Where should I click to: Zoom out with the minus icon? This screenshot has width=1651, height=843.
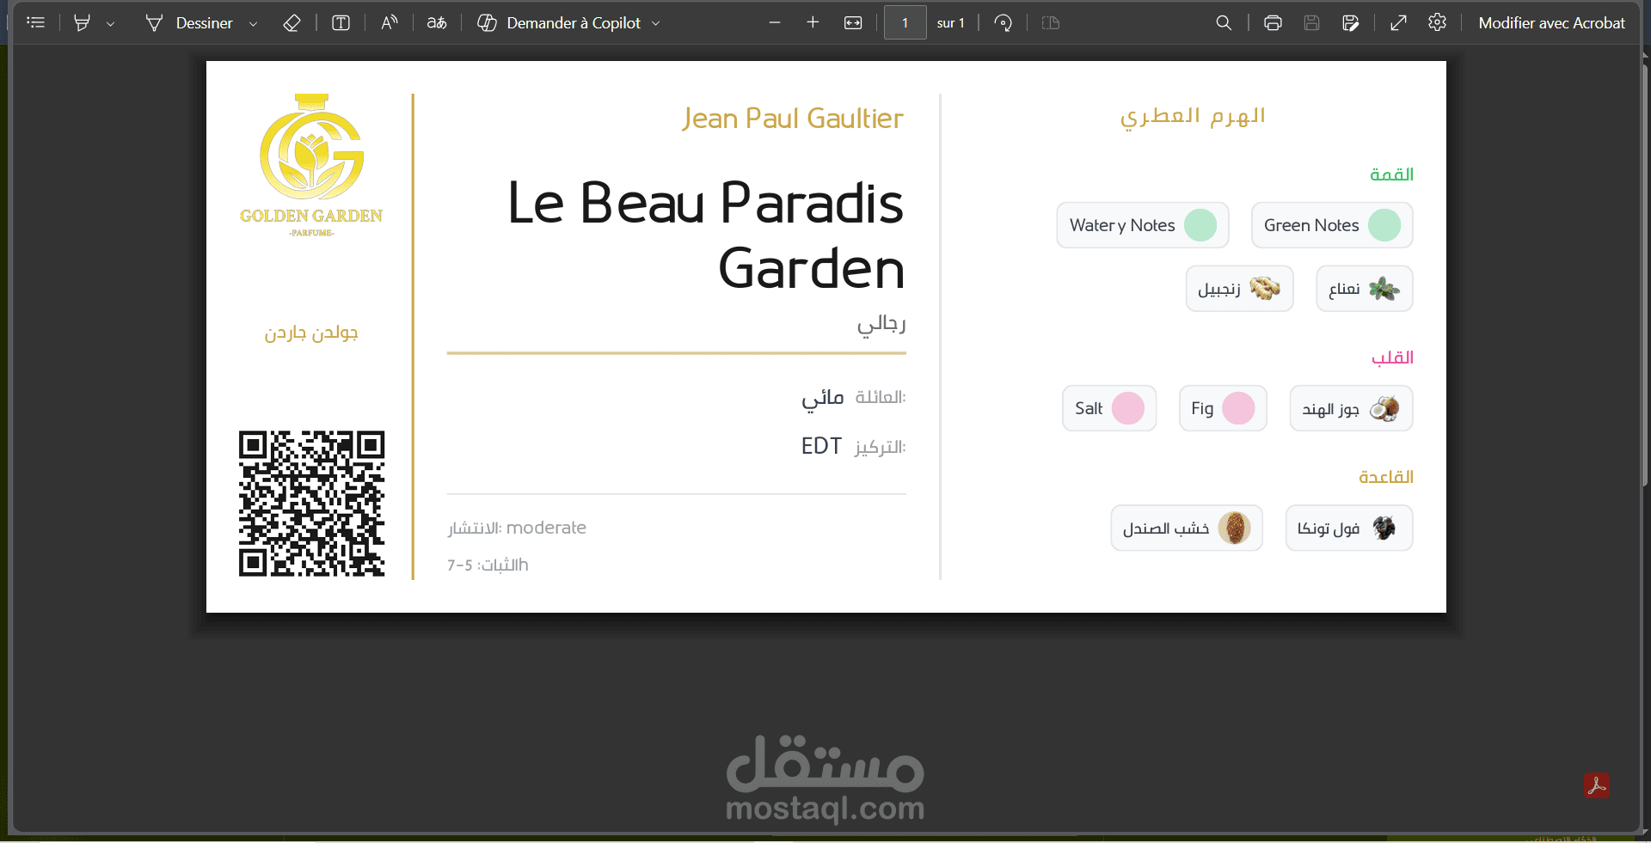tap(775, 23)
